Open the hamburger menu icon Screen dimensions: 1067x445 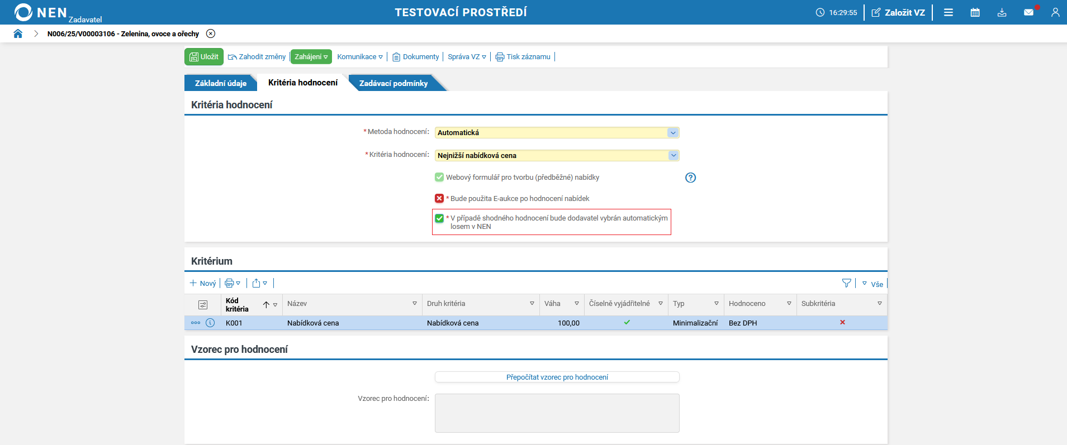949,12
